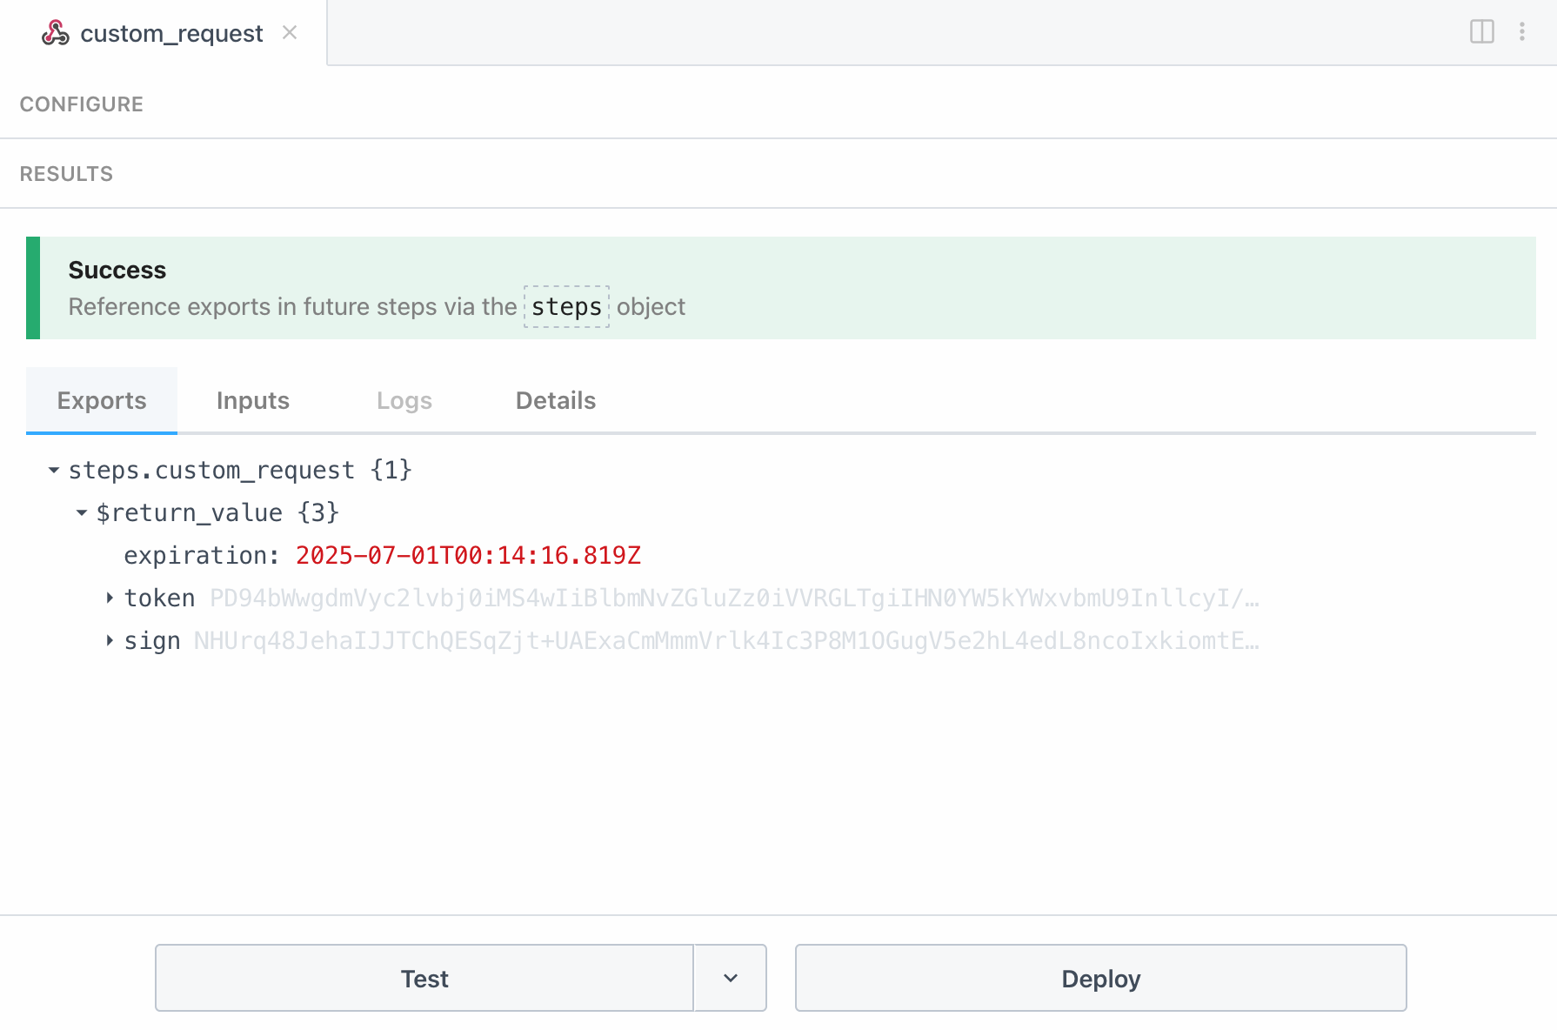Click the expiration timestamp value
Viewport: 1557px width, 1030px height.
click(x=468, y=555)
